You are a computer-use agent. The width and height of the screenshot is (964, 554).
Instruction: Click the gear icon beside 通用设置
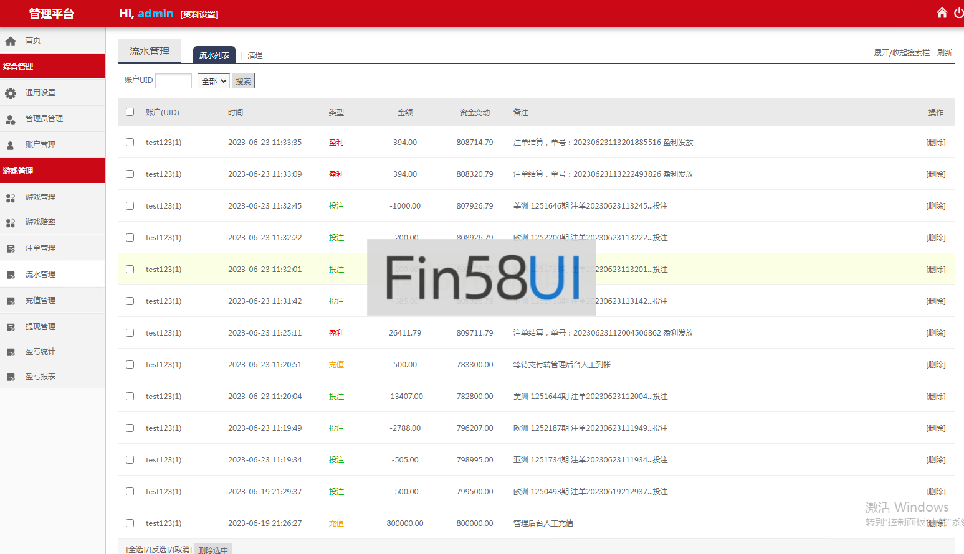[11, 93]
